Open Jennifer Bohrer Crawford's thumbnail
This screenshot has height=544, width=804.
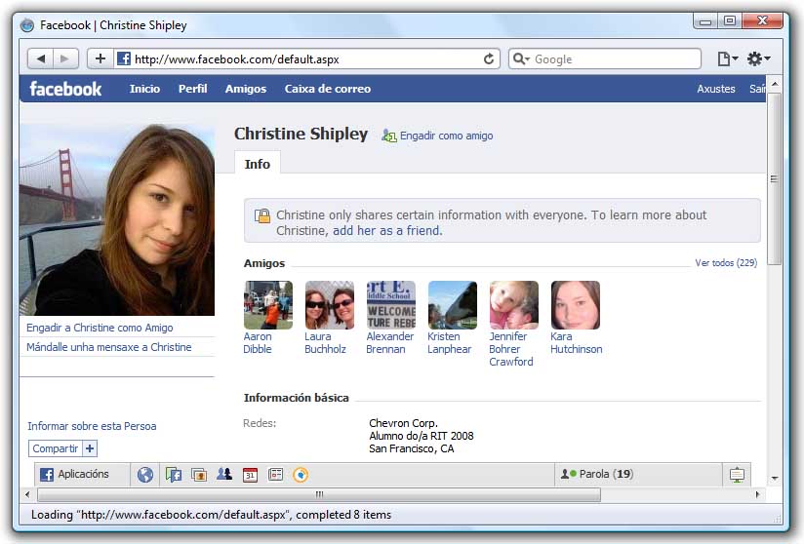tap(514, 305)
